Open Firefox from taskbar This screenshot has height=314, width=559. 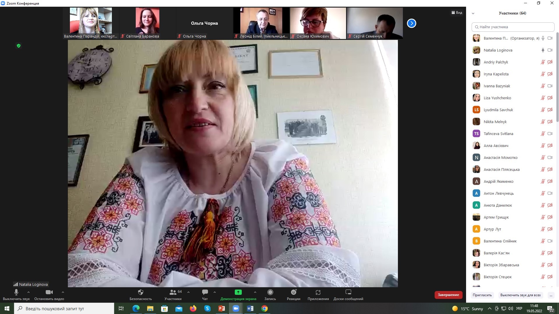[193, 308]
